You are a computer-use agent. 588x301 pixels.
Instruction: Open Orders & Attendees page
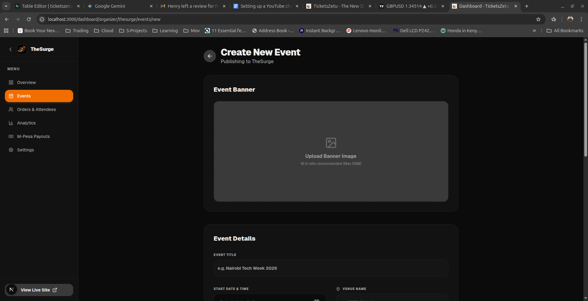point(36,109)
